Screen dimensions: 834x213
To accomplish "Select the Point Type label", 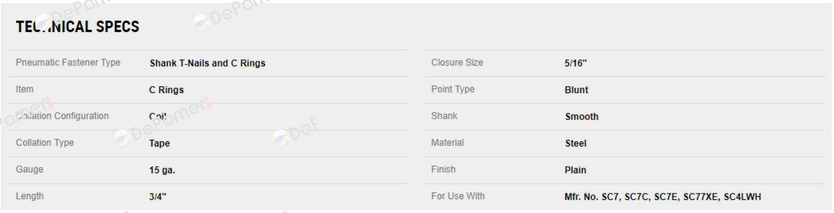I will pos(453,89).
